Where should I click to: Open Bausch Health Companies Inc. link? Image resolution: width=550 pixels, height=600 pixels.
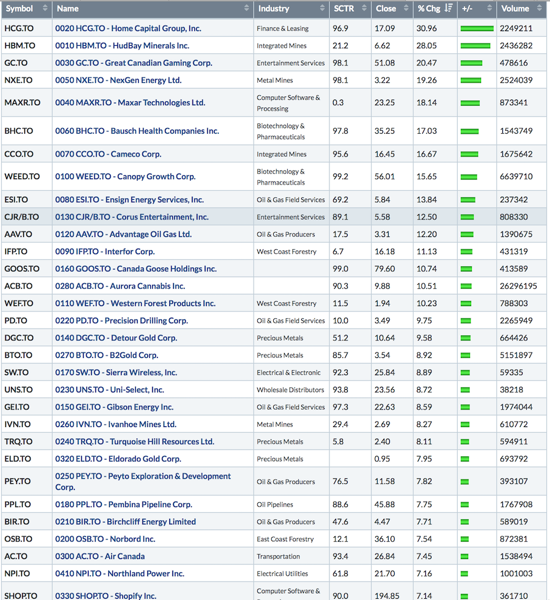click(137, 131)
